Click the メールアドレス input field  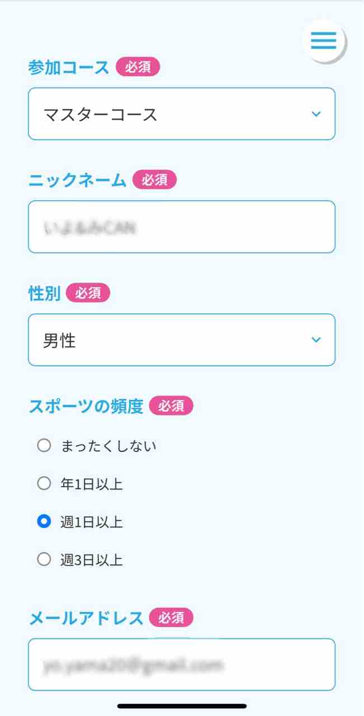point(181,665)
